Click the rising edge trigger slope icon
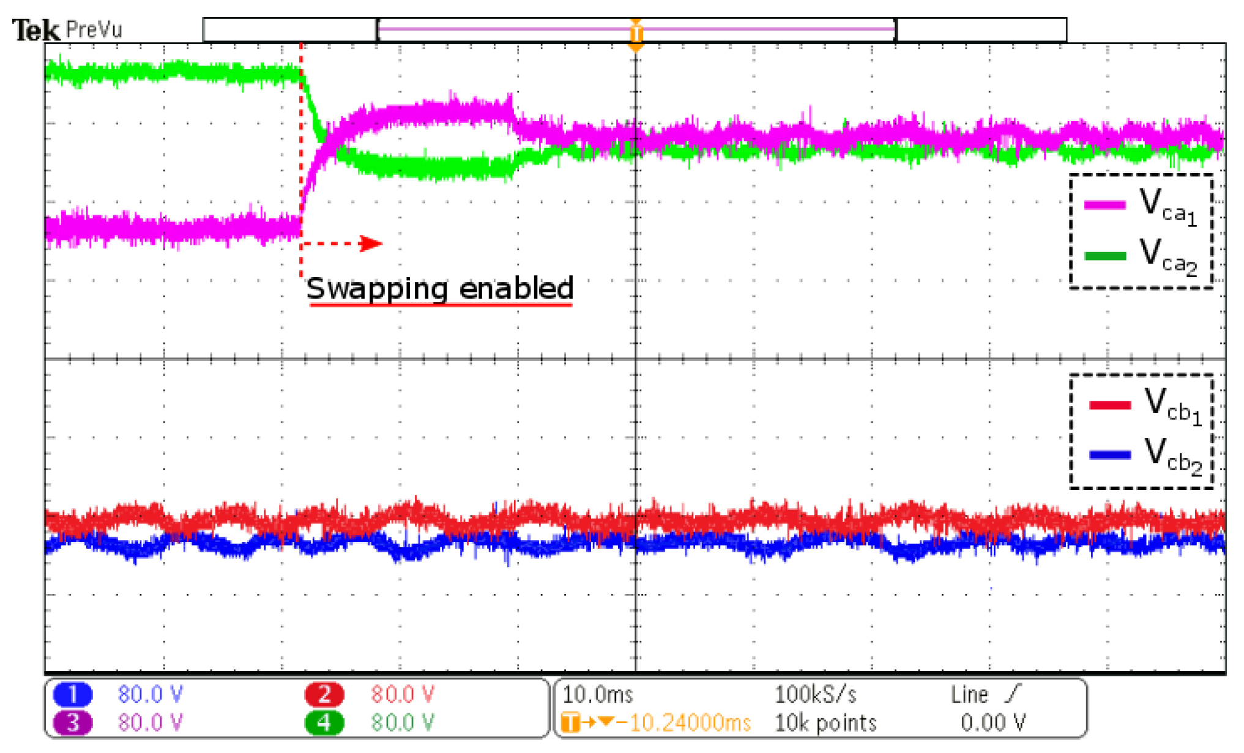This screenshot has height=753, width=1244. tap(1013, 694)
